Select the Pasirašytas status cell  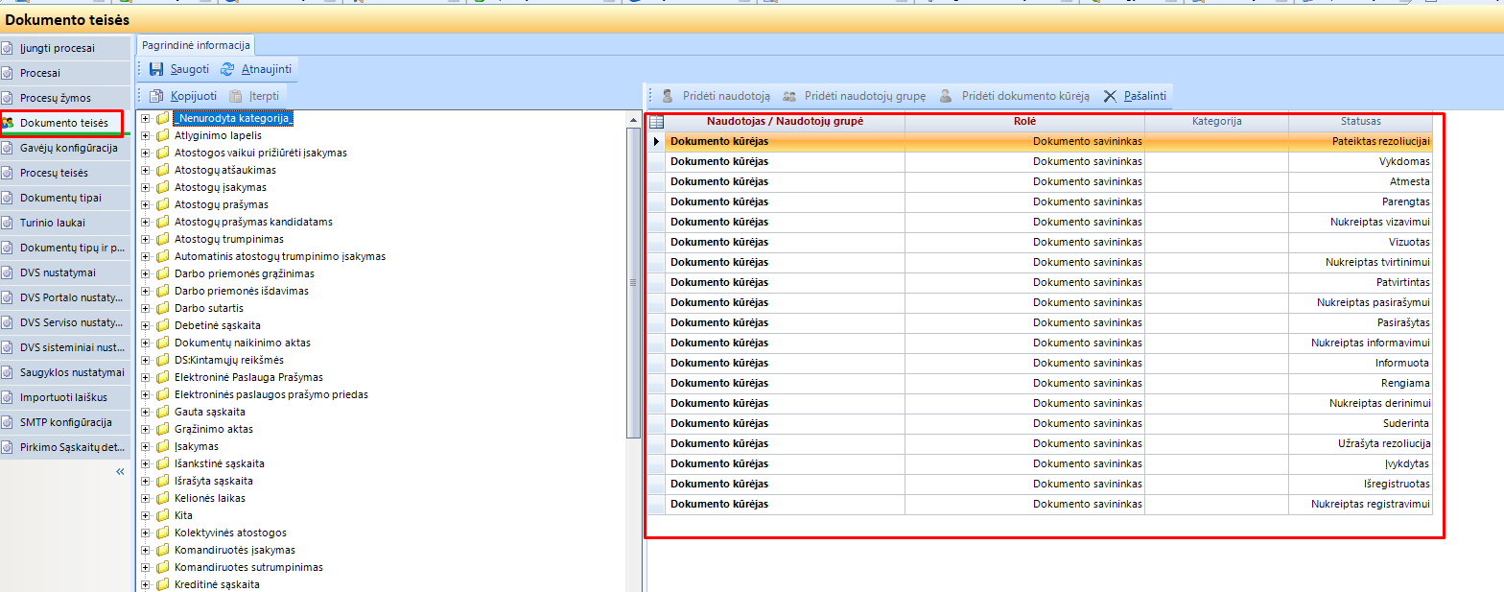coord(1361,322)
